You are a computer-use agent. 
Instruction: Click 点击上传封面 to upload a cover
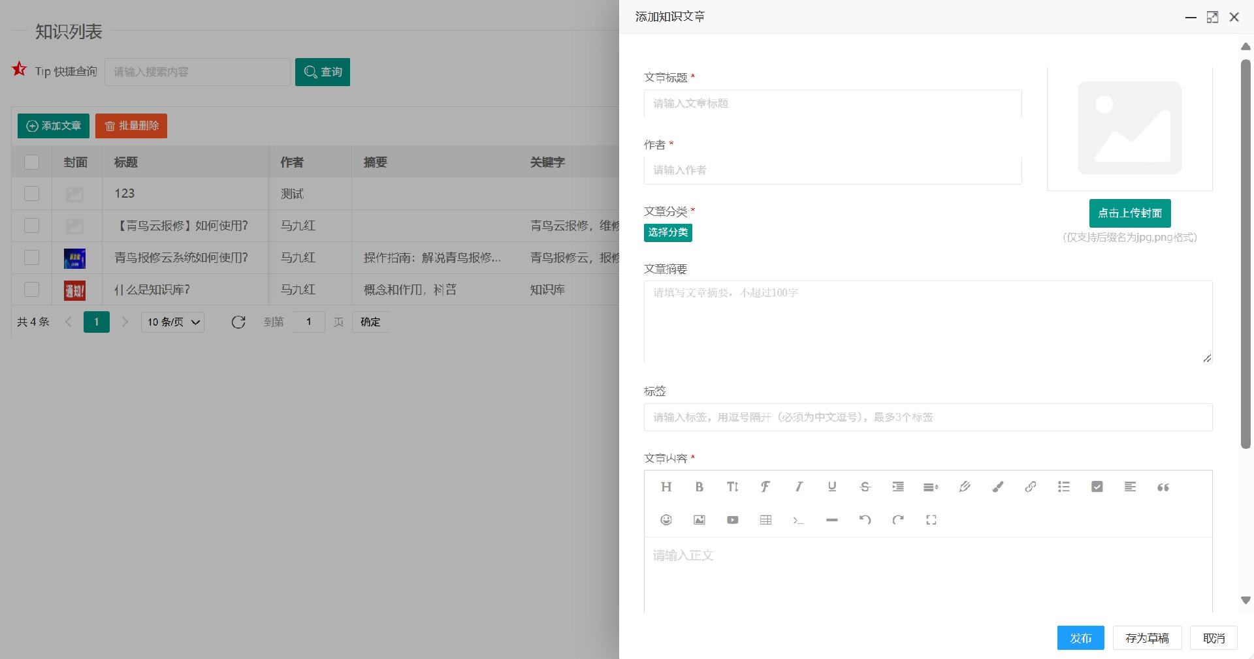[1129, 213]
